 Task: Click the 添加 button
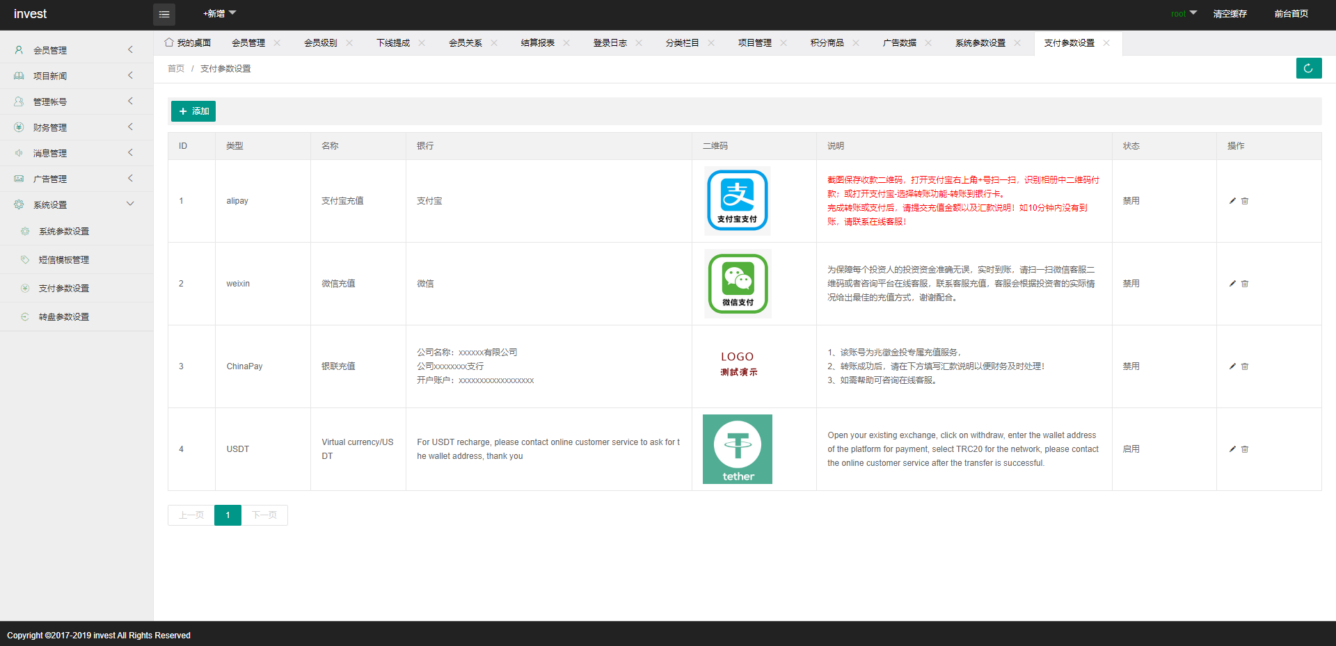click(x=193, y=111)
